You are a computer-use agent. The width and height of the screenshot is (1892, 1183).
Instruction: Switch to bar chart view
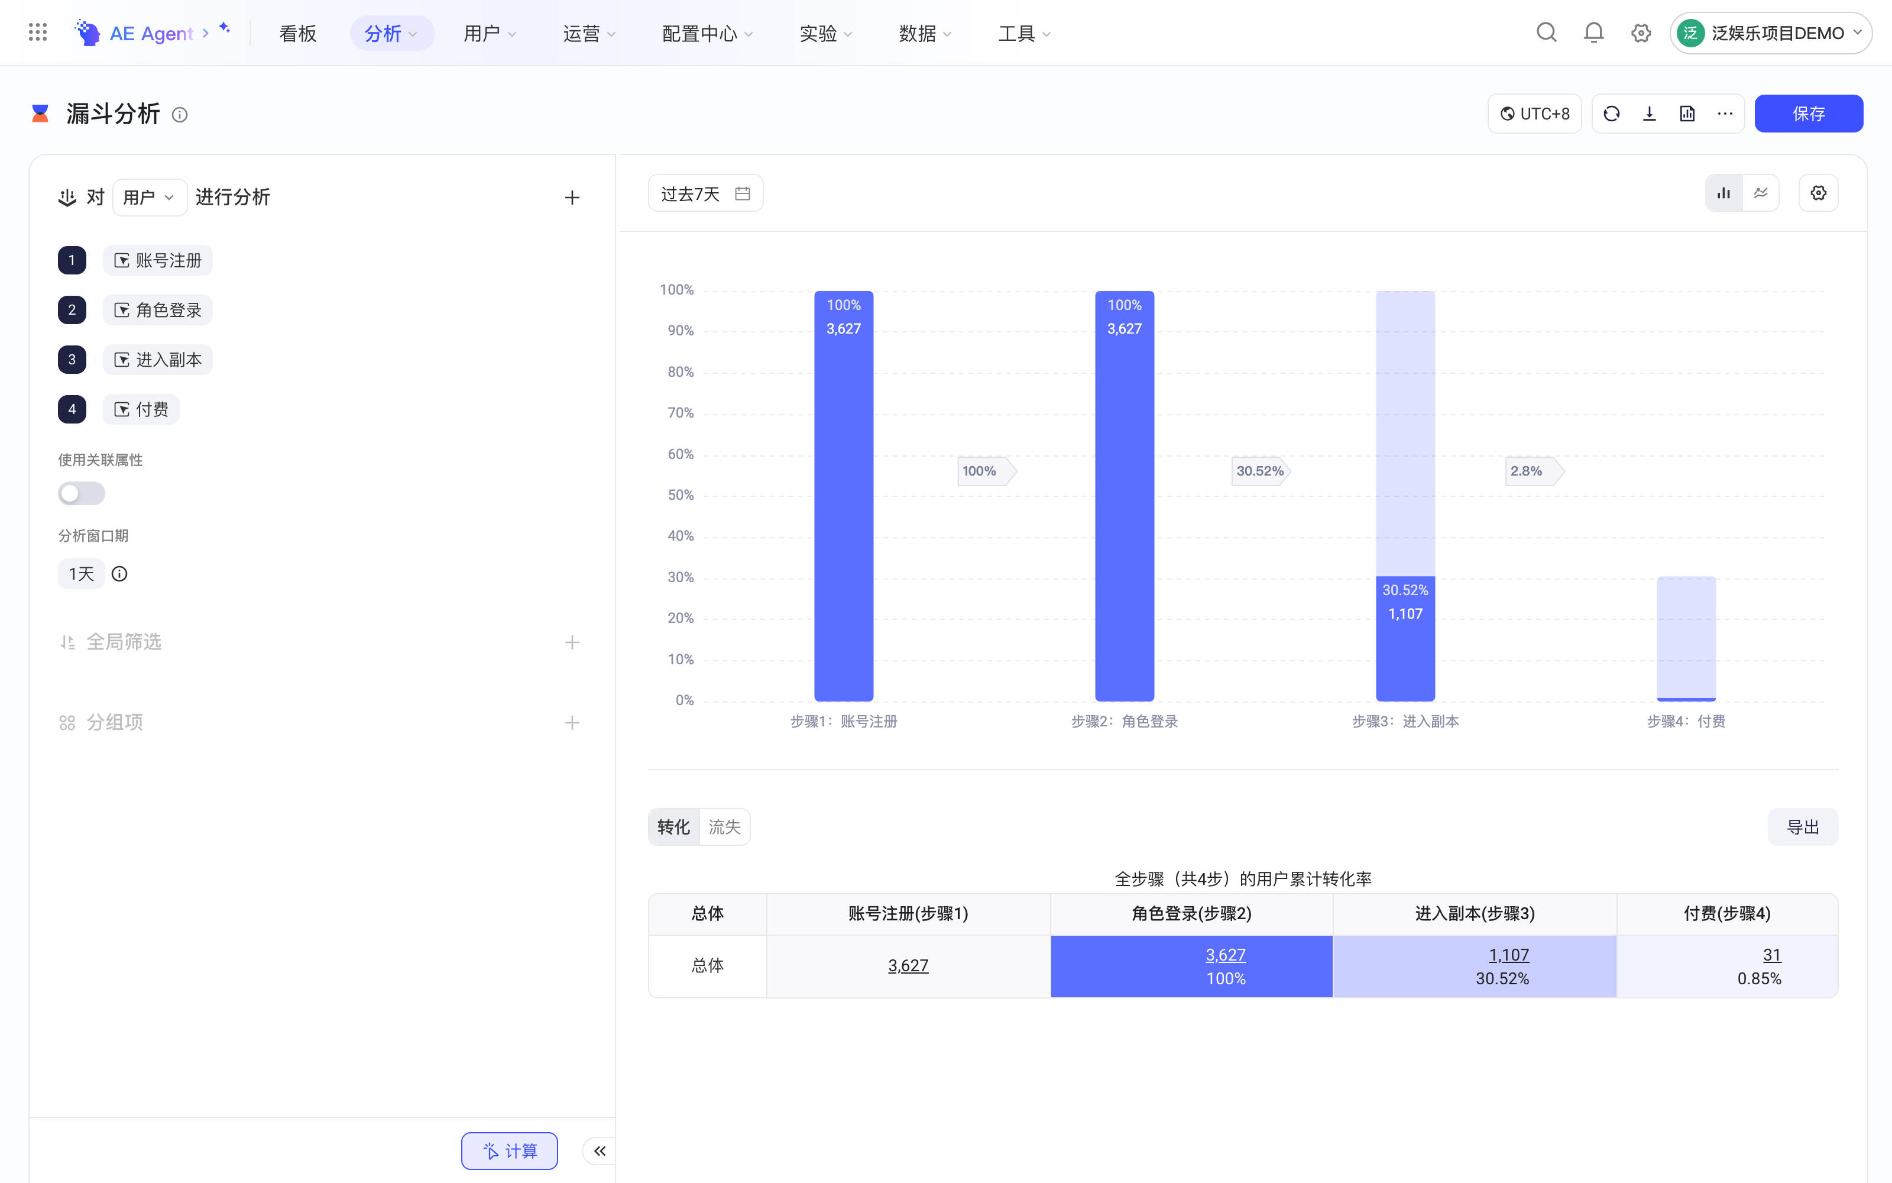pos(1724,193)
